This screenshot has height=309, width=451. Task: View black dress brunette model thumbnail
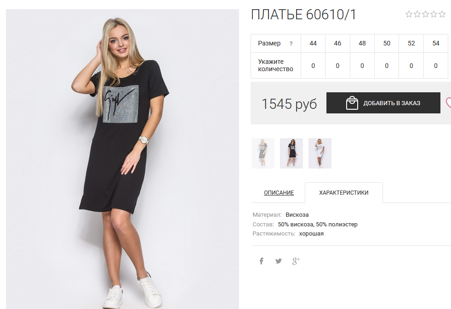pyautogui.click(x=291, y=153)
